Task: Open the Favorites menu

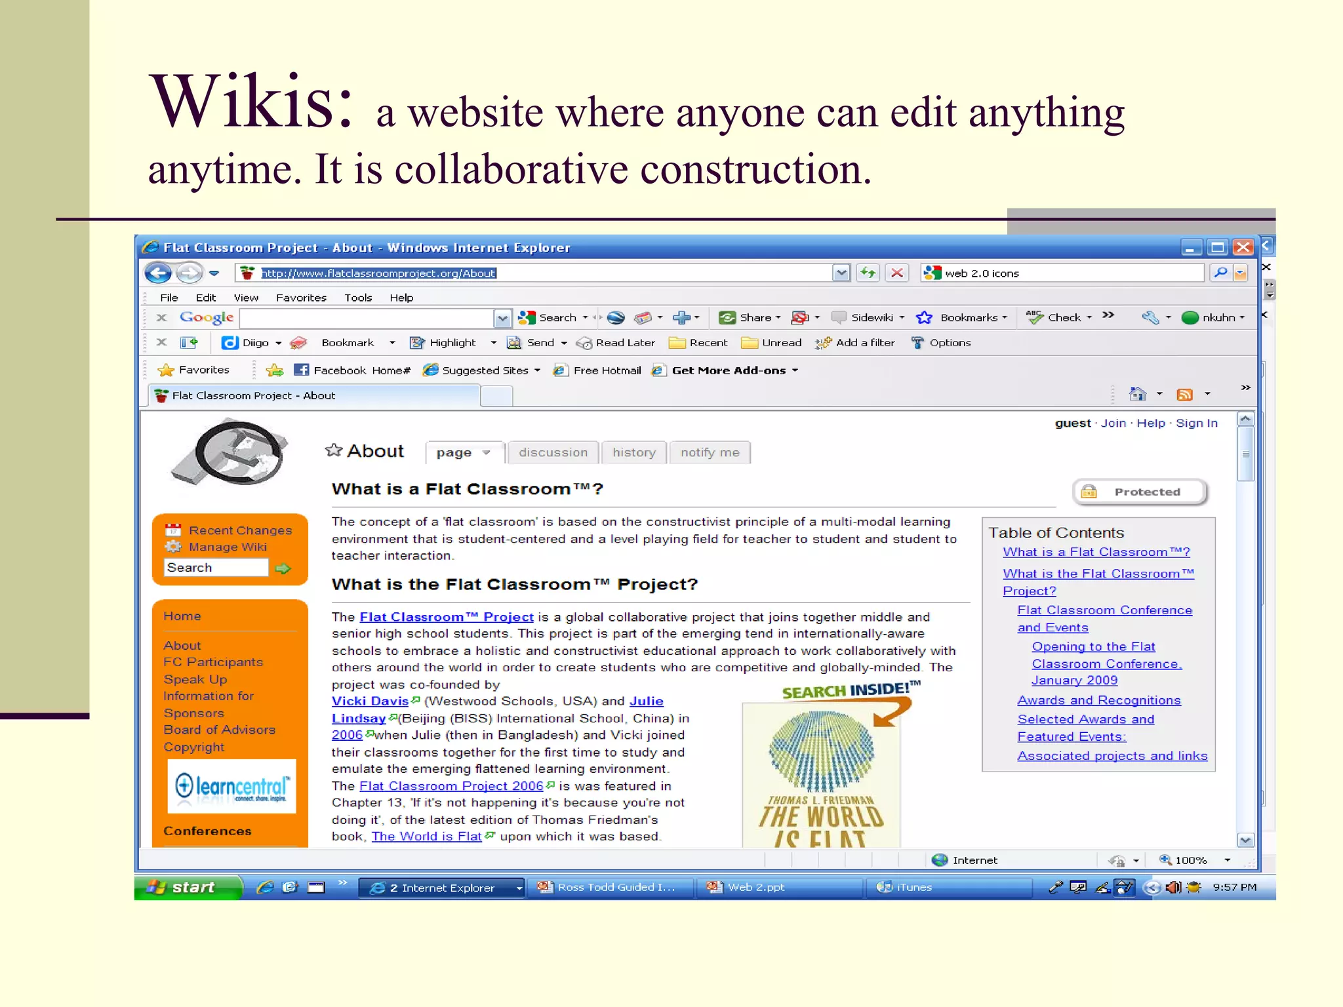Action: (301, 298)
